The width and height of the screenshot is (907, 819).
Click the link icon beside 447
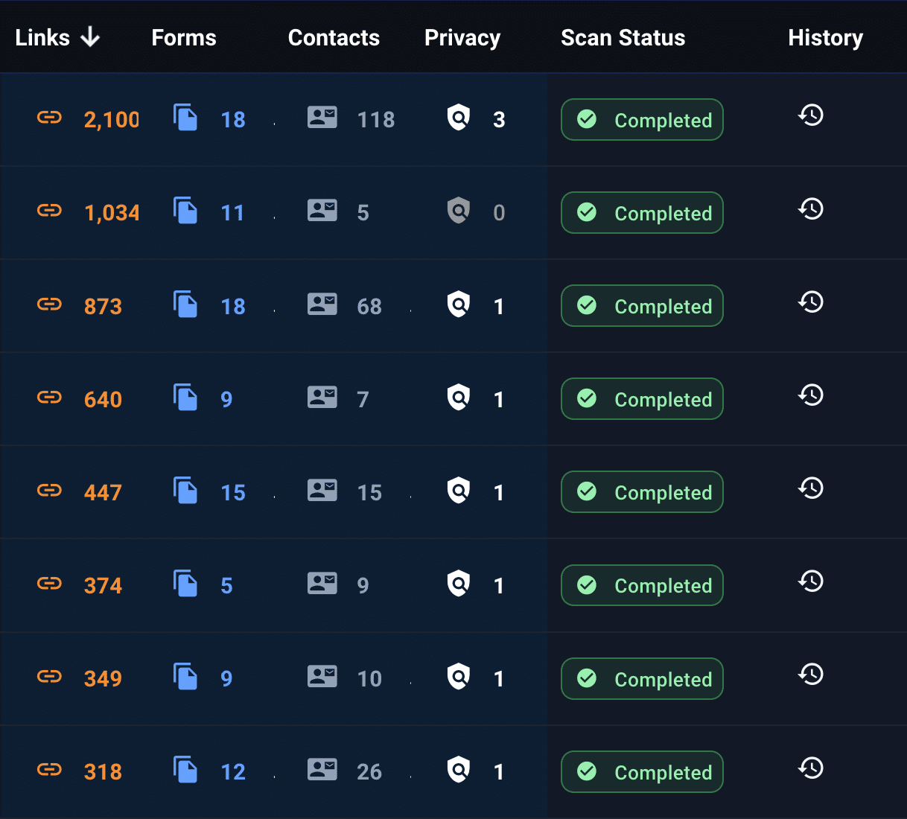tap(49, 490)
